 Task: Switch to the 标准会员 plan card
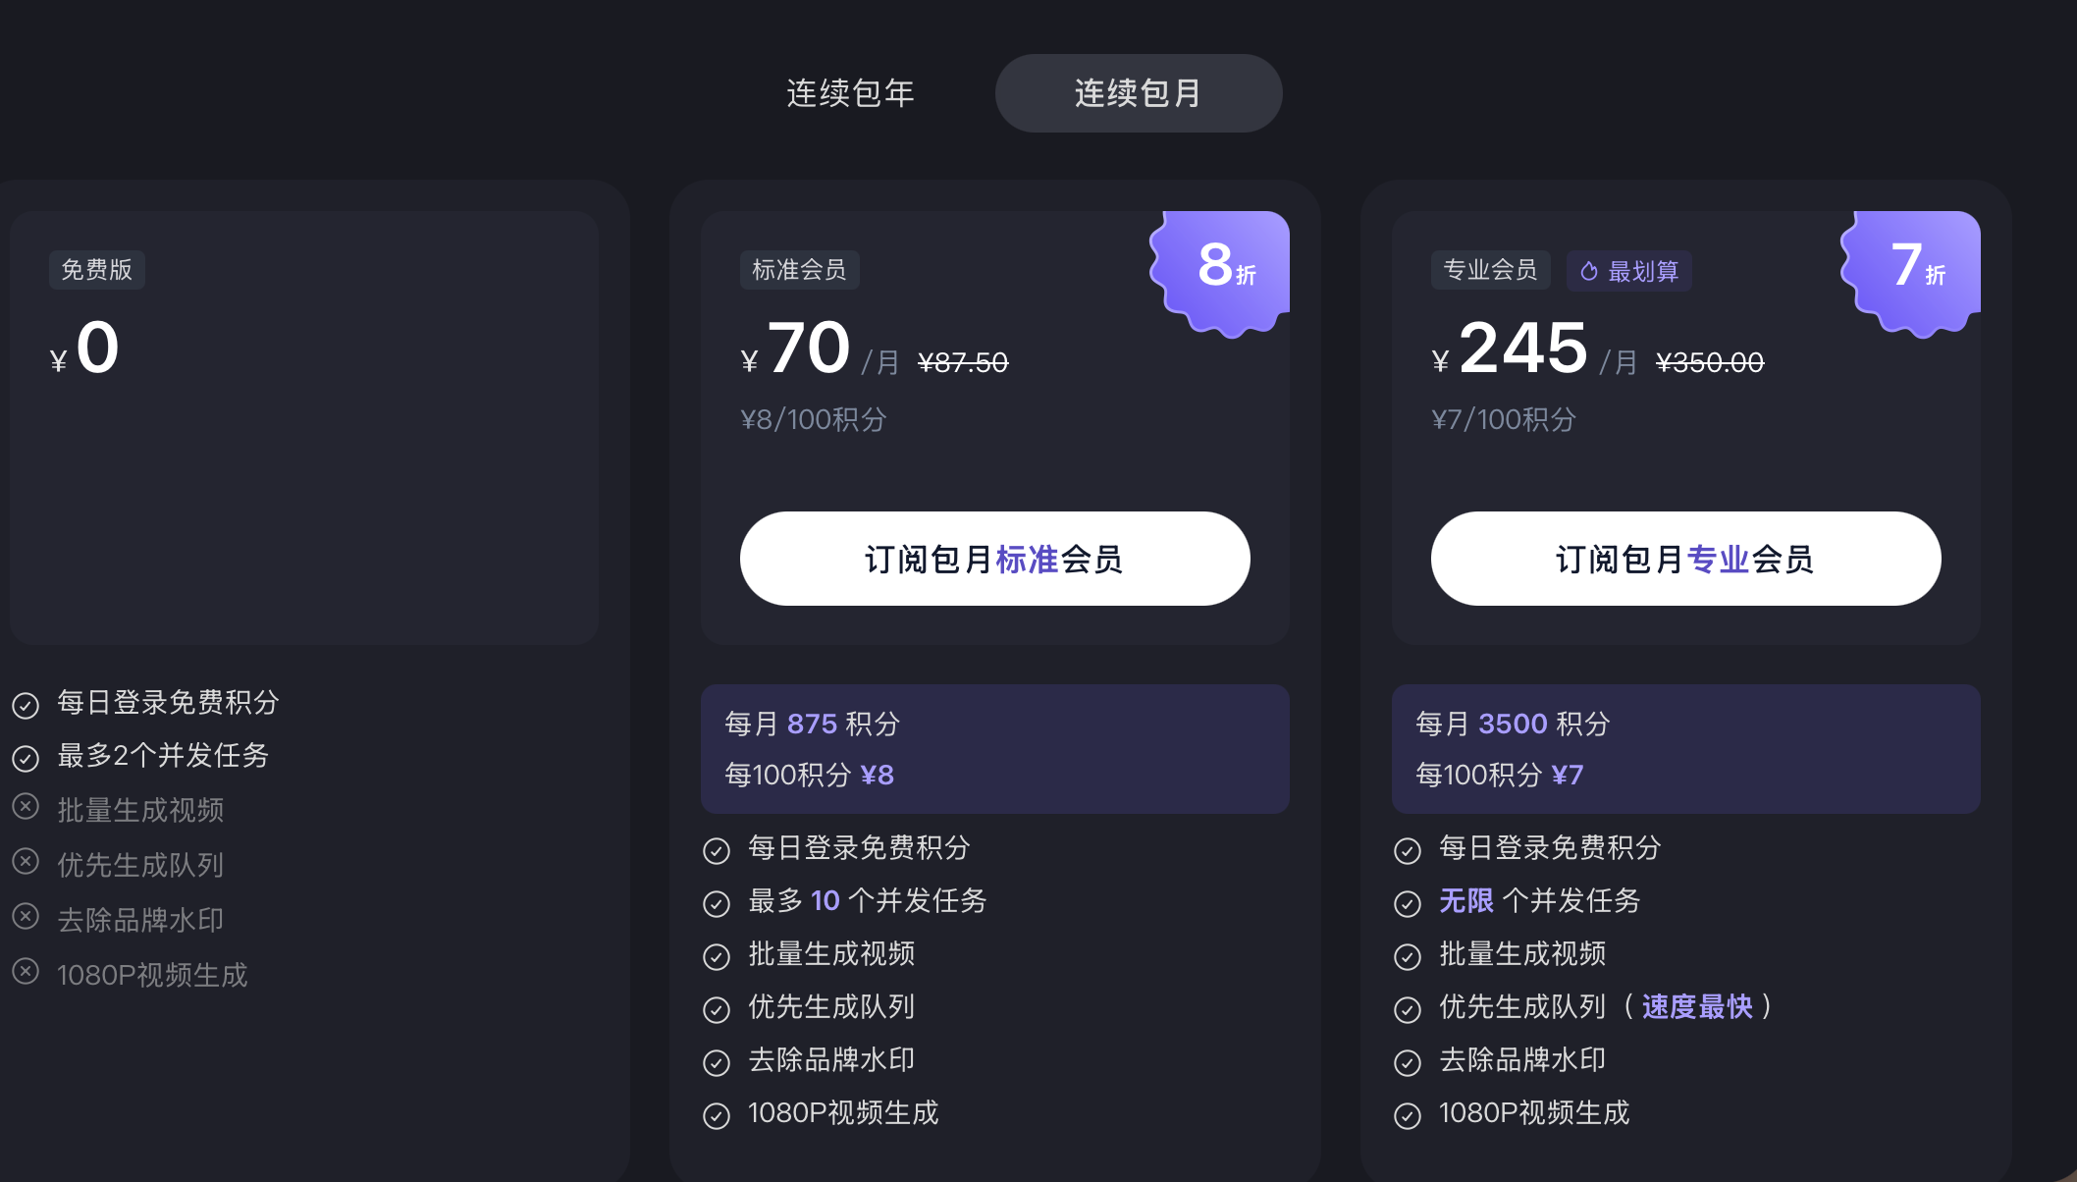pyautogui.click(x=798, y=270)
